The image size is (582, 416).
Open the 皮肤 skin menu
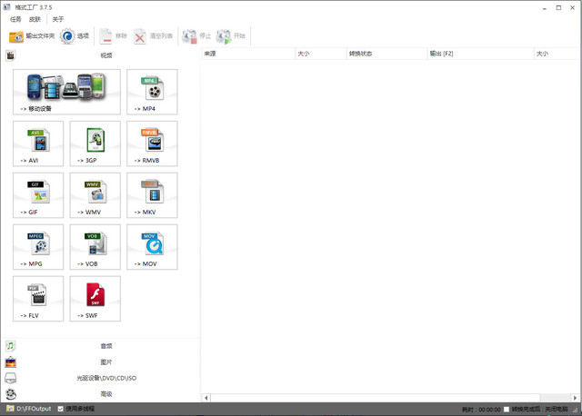[35, 19]
